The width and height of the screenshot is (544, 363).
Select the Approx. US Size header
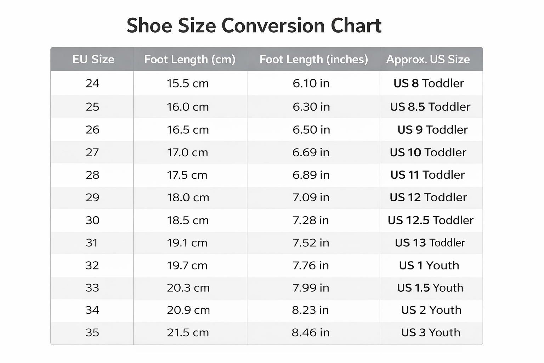(x=428, y=59)
